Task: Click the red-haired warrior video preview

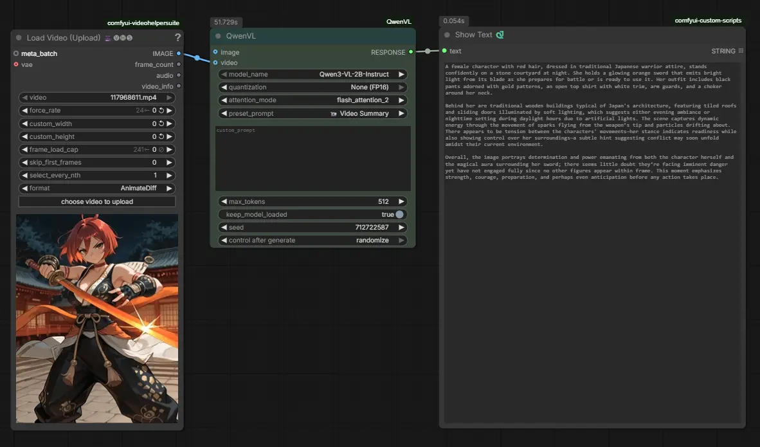Action: pyautogui.click(x=97, y=318)
